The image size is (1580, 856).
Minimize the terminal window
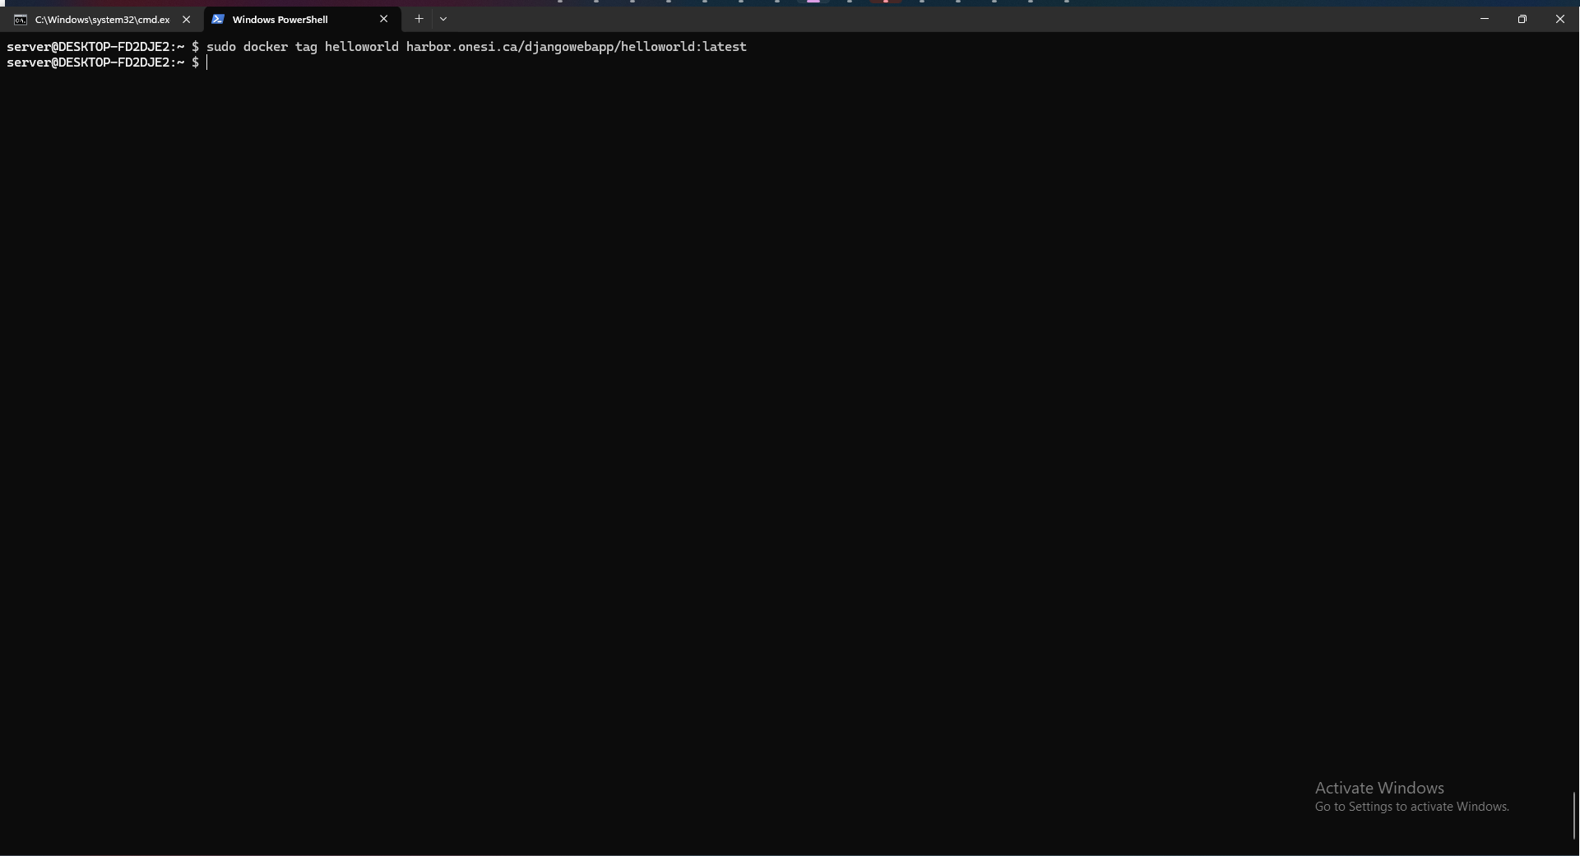coord(1484,19)
